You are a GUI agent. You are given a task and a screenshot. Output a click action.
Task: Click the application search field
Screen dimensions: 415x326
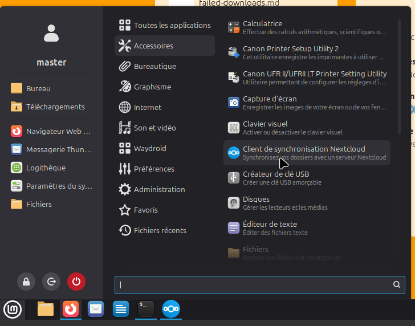coord(254,285)
